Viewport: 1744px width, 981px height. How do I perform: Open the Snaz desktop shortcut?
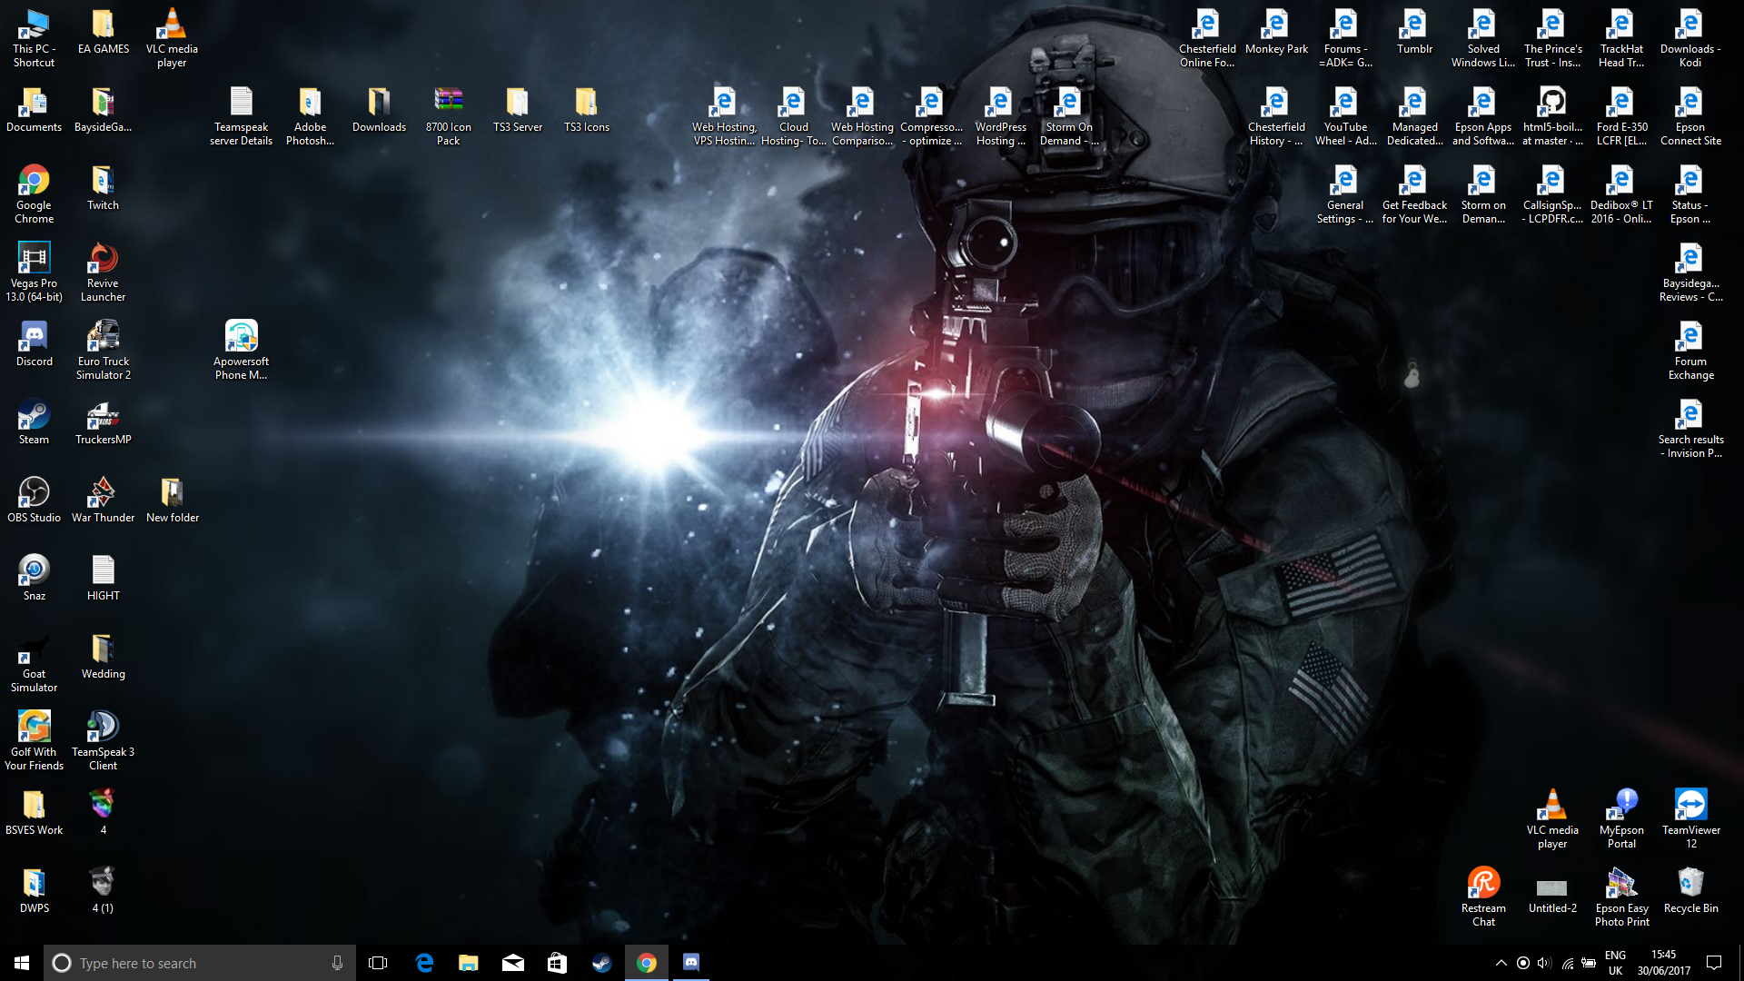[x=34, y=578]
